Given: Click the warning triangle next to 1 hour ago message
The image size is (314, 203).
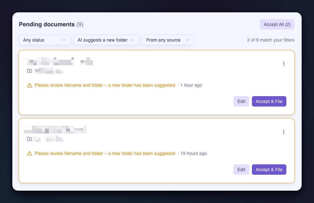Looking at the screenshot, I should (30, 85).
